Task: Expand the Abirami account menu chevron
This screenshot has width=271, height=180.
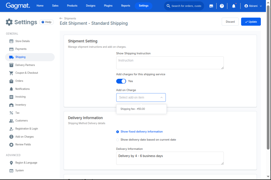Action: 261,6
